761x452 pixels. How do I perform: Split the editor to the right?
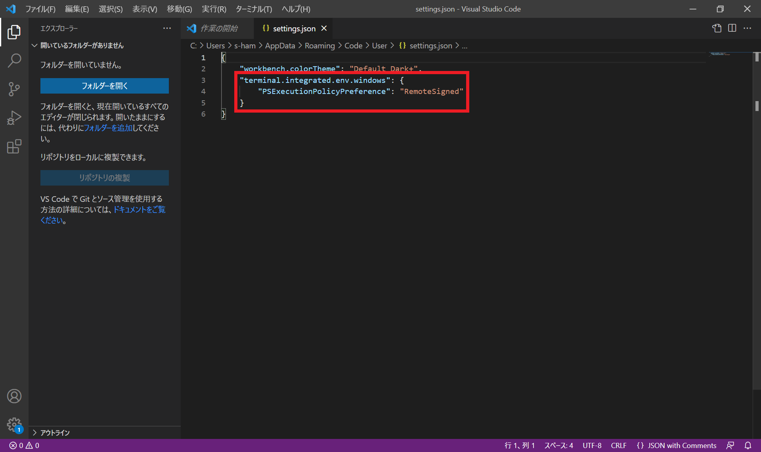tap(732, 28)
